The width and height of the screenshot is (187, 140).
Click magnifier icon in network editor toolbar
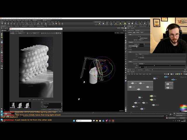pyautogui.click(x=184, y=74)
